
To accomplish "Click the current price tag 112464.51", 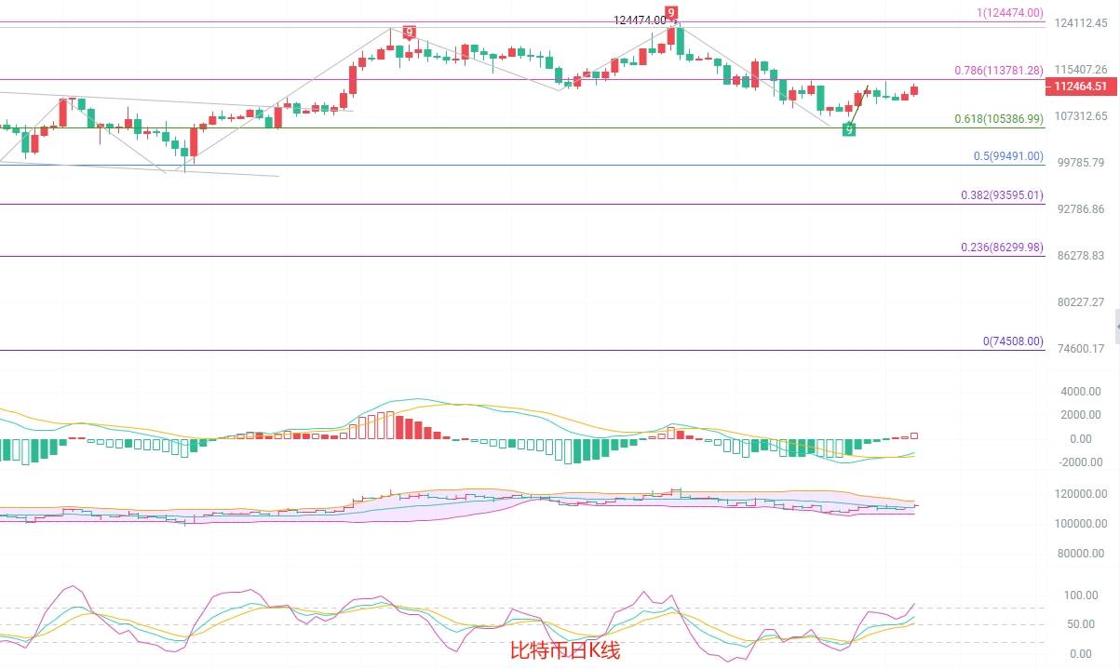I will click(x=1080, y=87).
